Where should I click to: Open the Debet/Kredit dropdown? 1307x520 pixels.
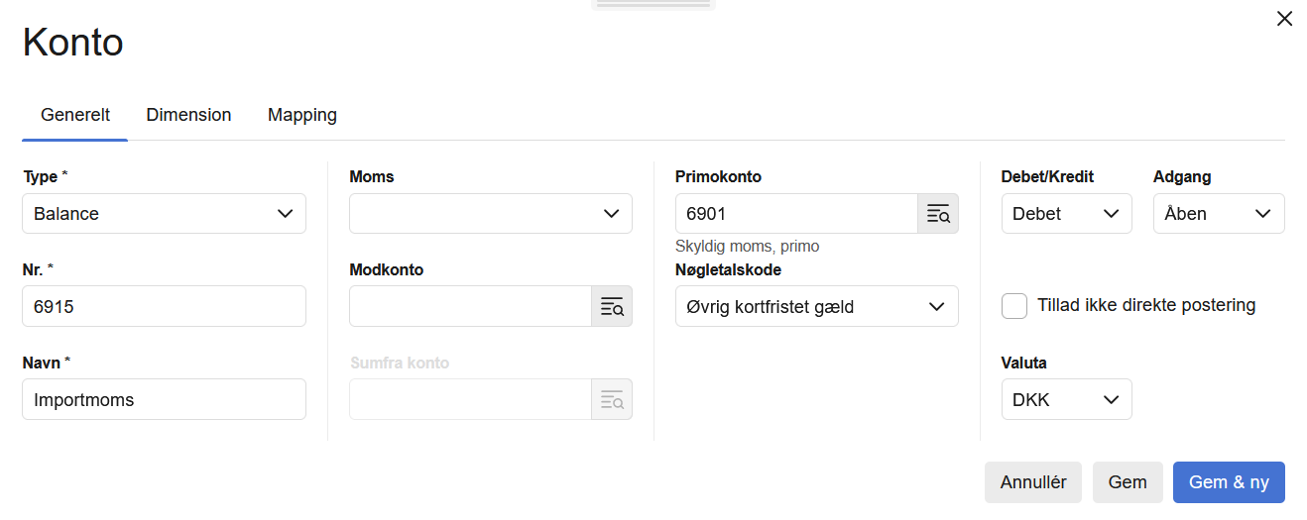(1066, 214)
